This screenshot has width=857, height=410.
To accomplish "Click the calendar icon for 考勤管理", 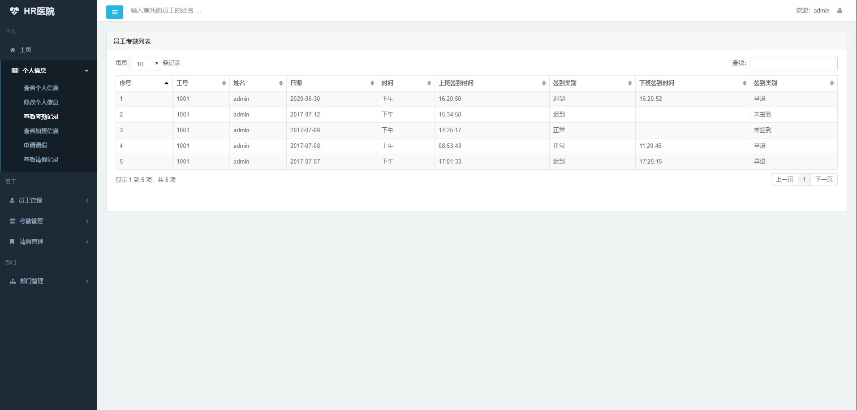I will 13,221.
